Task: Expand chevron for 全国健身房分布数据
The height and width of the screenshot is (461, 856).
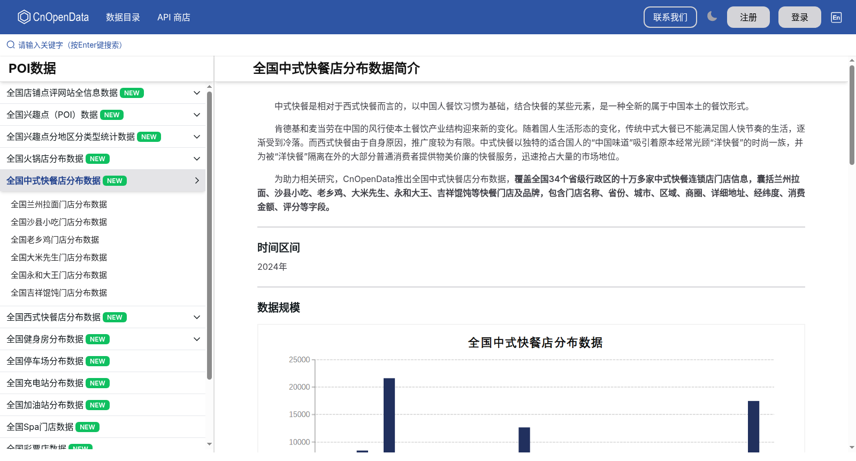Action: pos(197,339)
